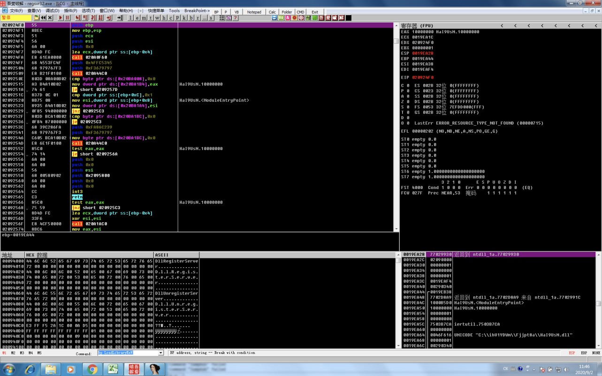Expand the Command combo box dropdown arrow

coord(160,353)
